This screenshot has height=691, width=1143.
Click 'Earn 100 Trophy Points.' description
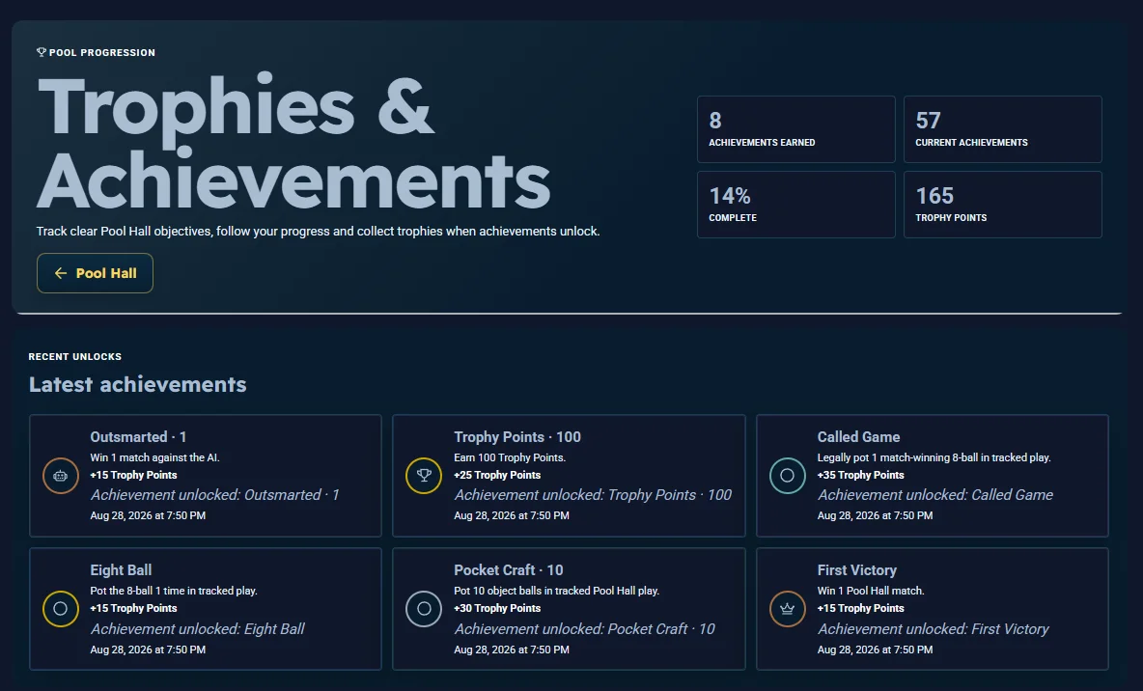[511, 457]
